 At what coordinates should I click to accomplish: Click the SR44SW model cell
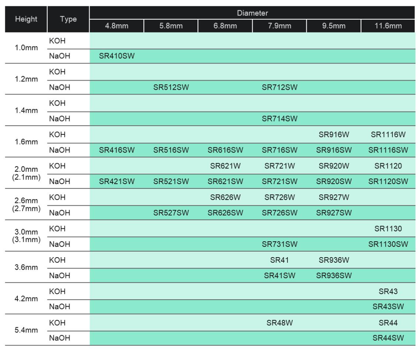(x=388, y=338)
